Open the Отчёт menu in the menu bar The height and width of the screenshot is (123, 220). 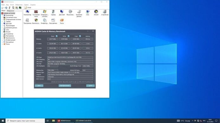[x=12, y=5]
